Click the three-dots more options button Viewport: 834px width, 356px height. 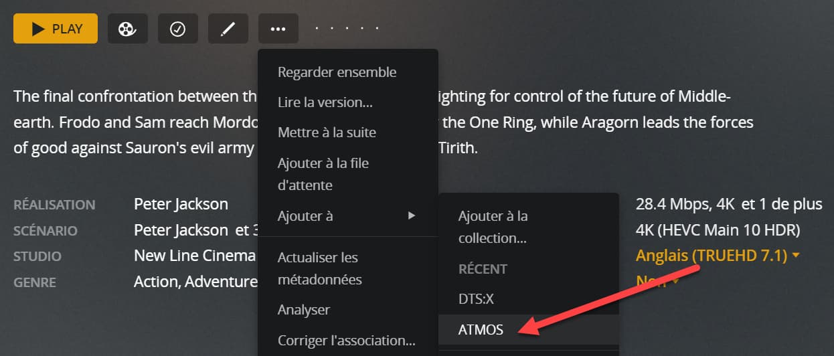pos(278,29)
